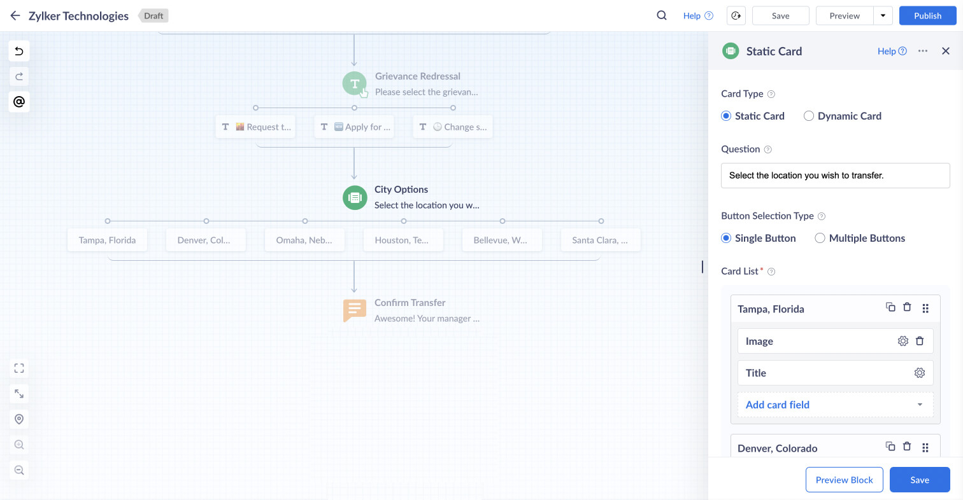Select the Confirm Transfer message block icon
Screen dimensions: 963x500
[x=355, y=310]
